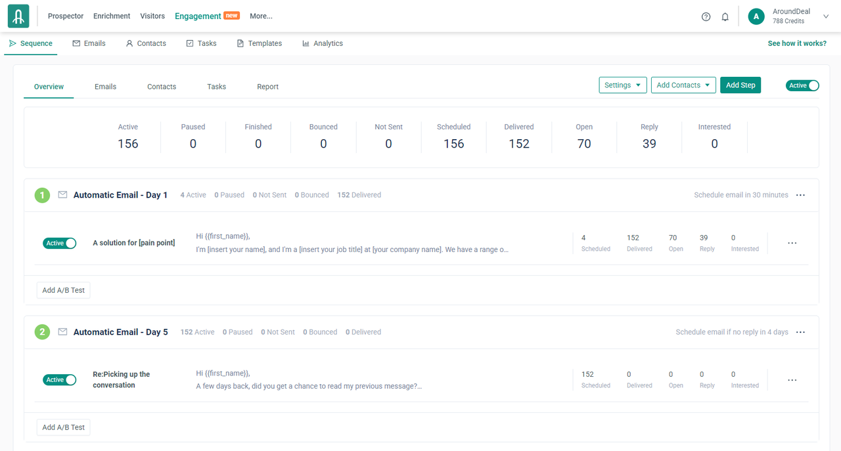Click the 'See how it works?' link

click(797, 43)
